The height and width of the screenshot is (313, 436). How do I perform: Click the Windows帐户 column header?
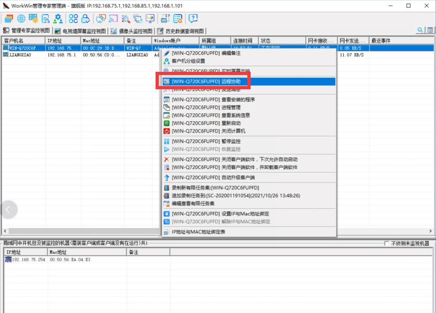[175, 41]
